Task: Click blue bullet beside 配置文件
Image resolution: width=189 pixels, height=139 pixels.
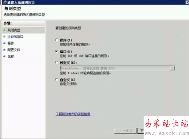Action: point(5,49)
